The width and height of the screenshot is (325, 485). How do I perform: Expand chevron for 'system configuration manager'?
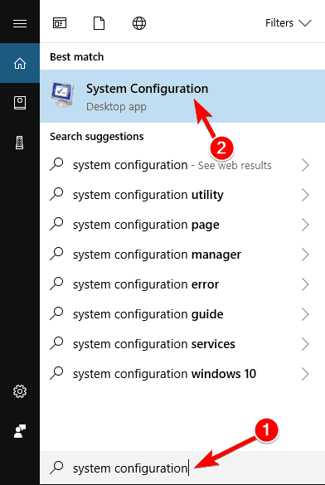[x=305, y=255]
